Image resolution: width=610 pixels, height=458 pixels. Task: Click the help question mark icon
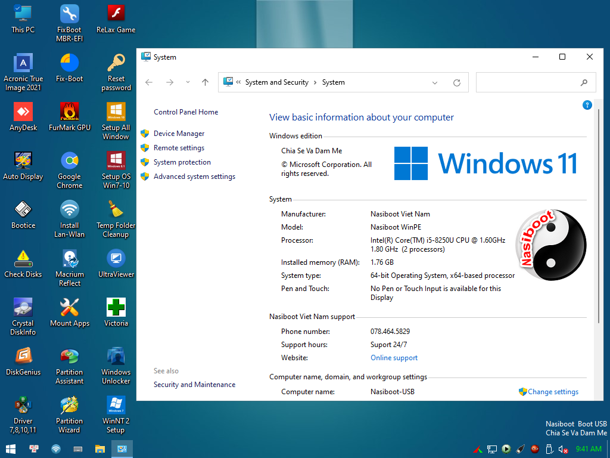tap(587, 105)
